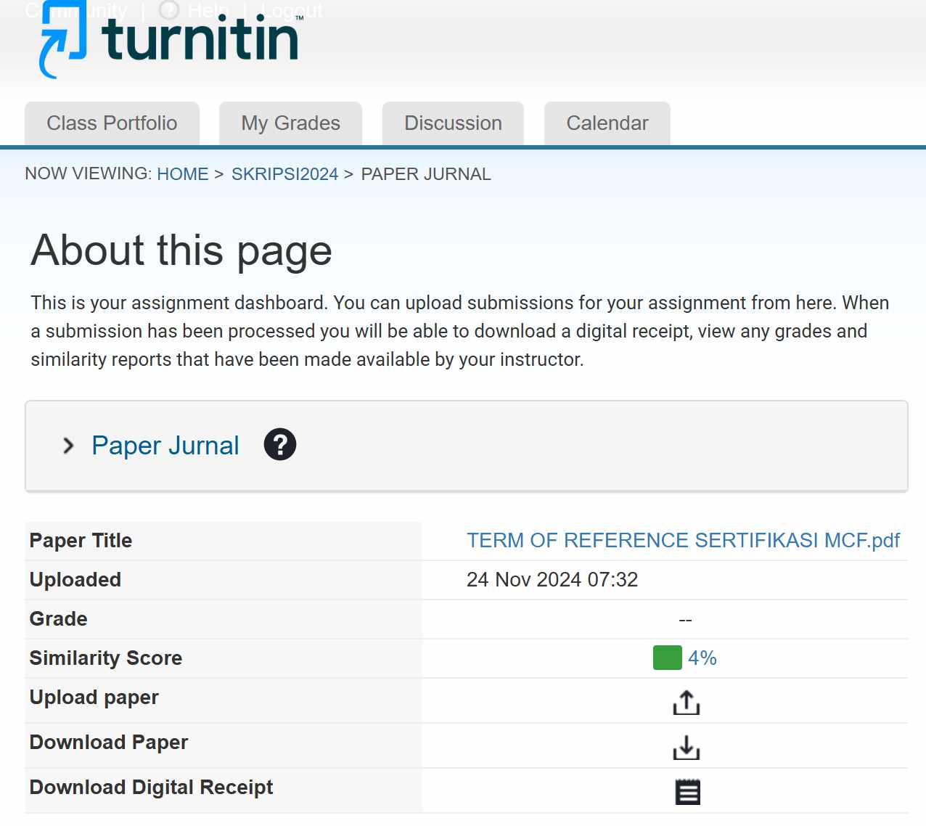
Task: Open the My Grades tab
Action: pyautogui.click(x=290, y=123)
